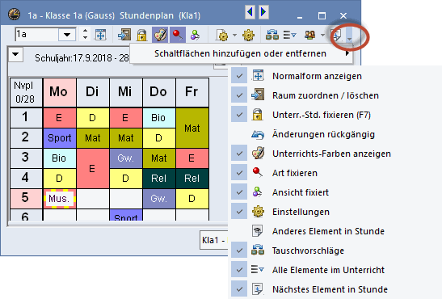
Task: Click the Normalform toolbar icon beside the stepper
Action: coord(101,35)
